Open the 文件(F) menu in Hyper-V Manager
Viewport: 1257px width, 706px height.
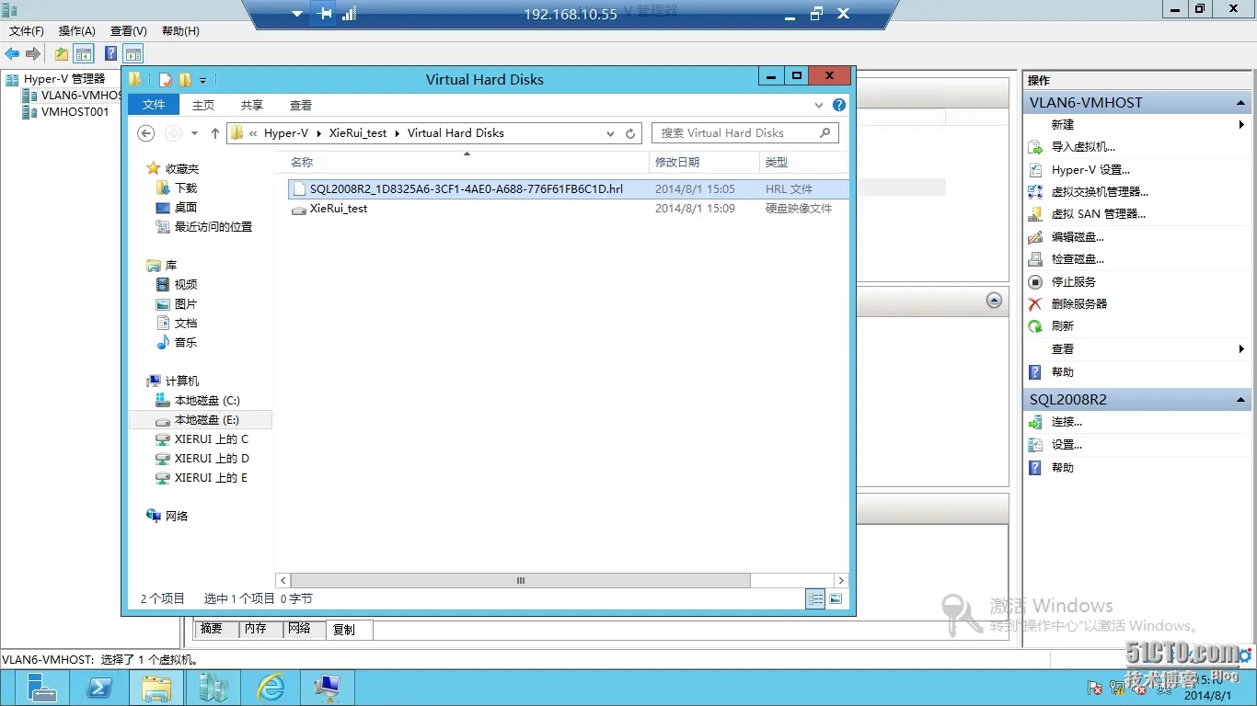(x=27, y=31)
